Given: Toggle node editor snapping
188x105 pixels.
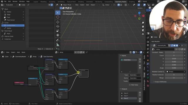Looking at the screenshot, I should coord(134,52).
